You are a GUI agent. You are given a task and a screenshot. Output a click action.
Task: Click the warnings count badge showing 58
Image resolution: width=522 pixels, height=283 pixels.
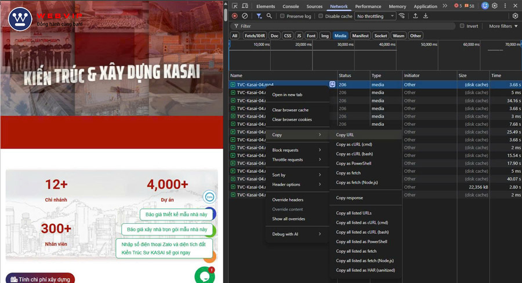[x=469, y=6]
